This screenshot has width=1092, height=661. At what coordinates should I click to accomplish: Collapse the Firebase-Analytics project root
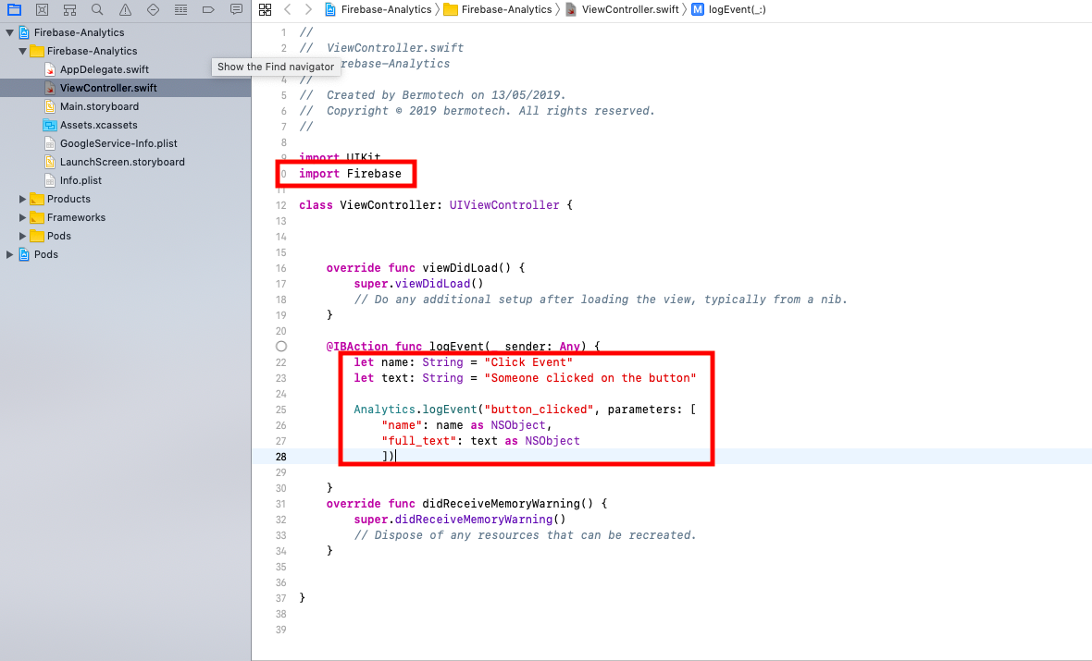(10, 32)
